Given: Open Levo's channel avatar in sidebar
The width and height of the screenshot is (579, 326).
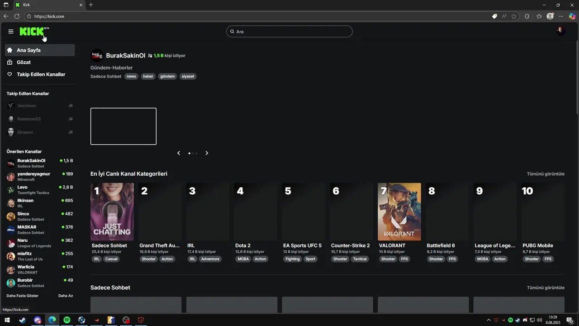Looking at the screenshot, I should click(11, 190).
